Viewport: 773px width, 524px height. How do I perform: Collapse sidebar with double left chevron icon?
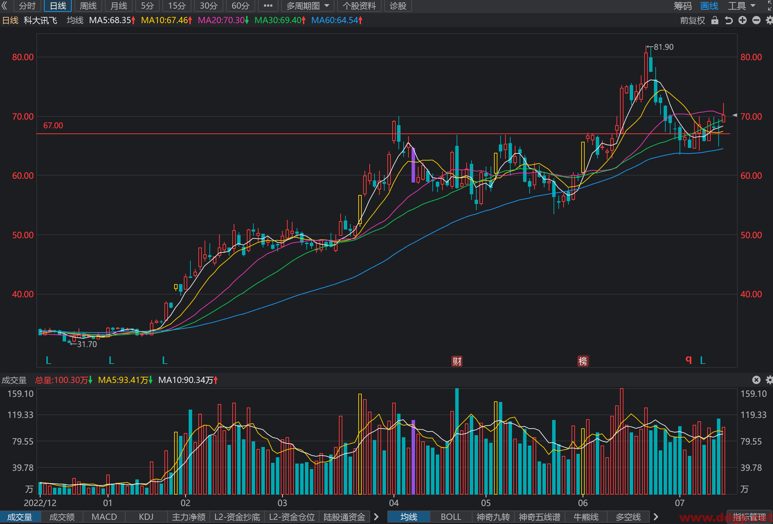[x=4, y=6]
